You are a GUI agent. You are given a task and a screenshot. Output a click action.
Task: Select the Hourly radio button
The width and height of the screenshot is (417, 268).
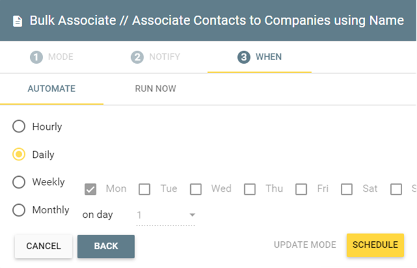[x=19, y=126]
